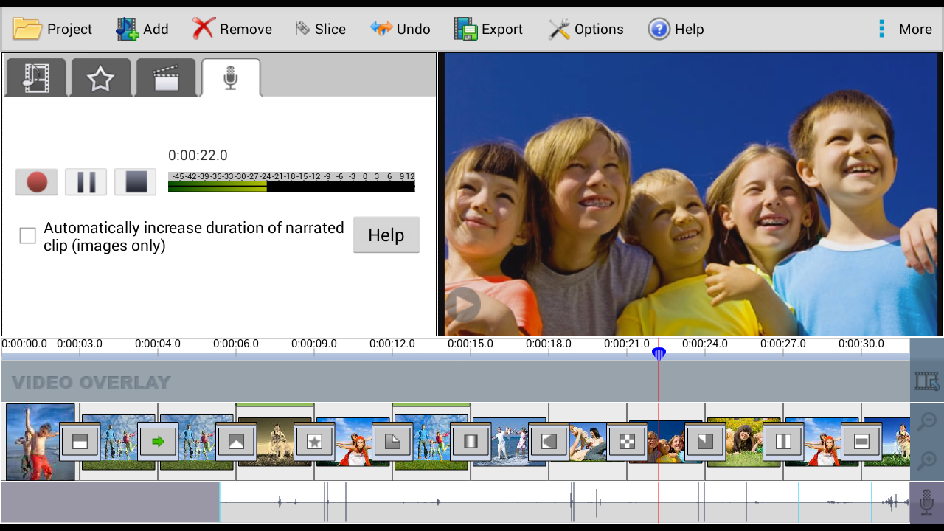Undo the last action
Image resolution: width=944 pixels, height=531 pixels.
400,29
